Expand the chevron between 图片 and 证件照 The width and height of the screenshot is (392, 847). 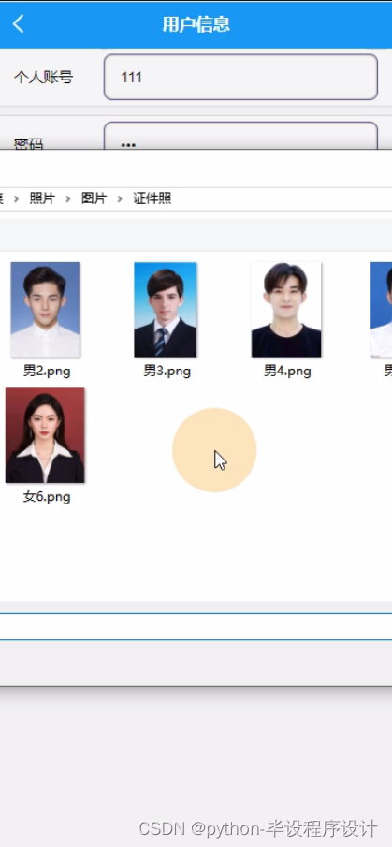tap(120, 198)
